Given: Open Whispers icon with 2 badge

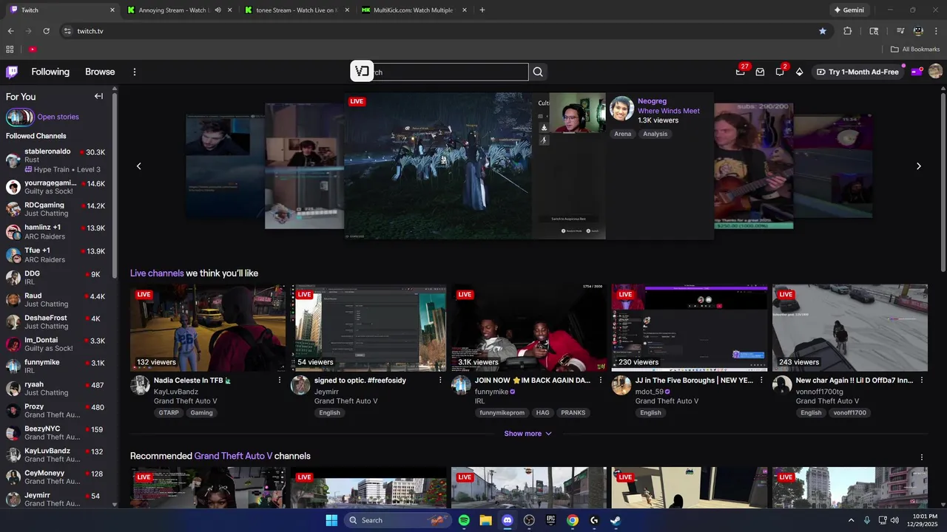Looking at the screenshot, I should coord(781,71).
